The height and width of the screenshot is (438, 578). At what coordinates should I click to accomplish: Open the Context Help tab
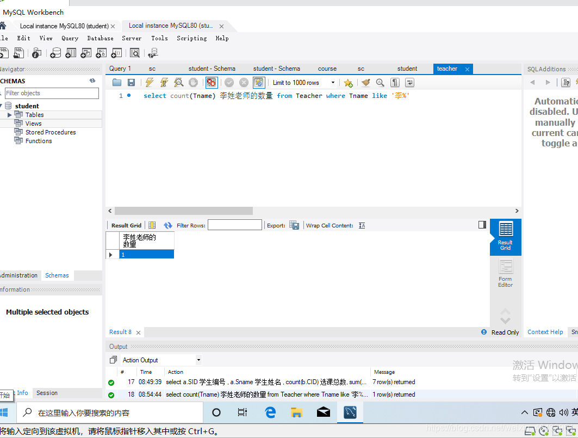[545, 332]
